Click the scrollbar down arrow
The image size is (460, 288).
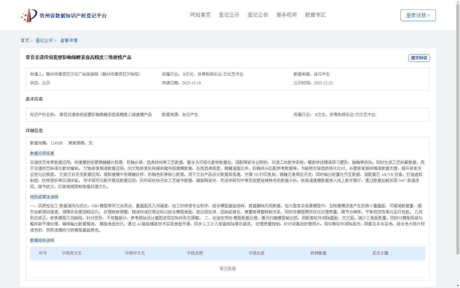tap(458, 286)
